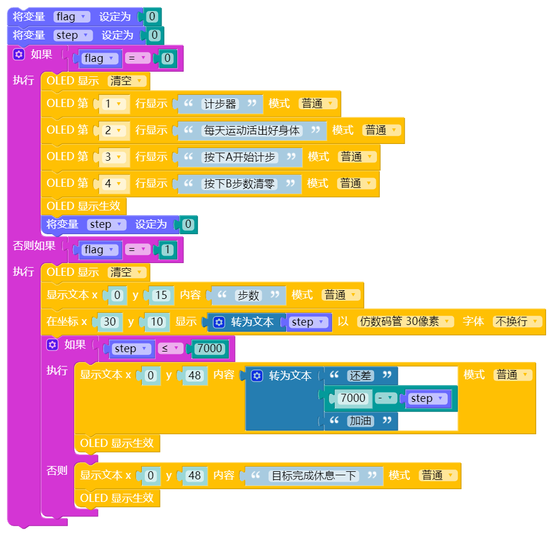This screenshot has width=553, height=536.
Task: Edit the 计步器 text field
Action: tap(220, 104)
